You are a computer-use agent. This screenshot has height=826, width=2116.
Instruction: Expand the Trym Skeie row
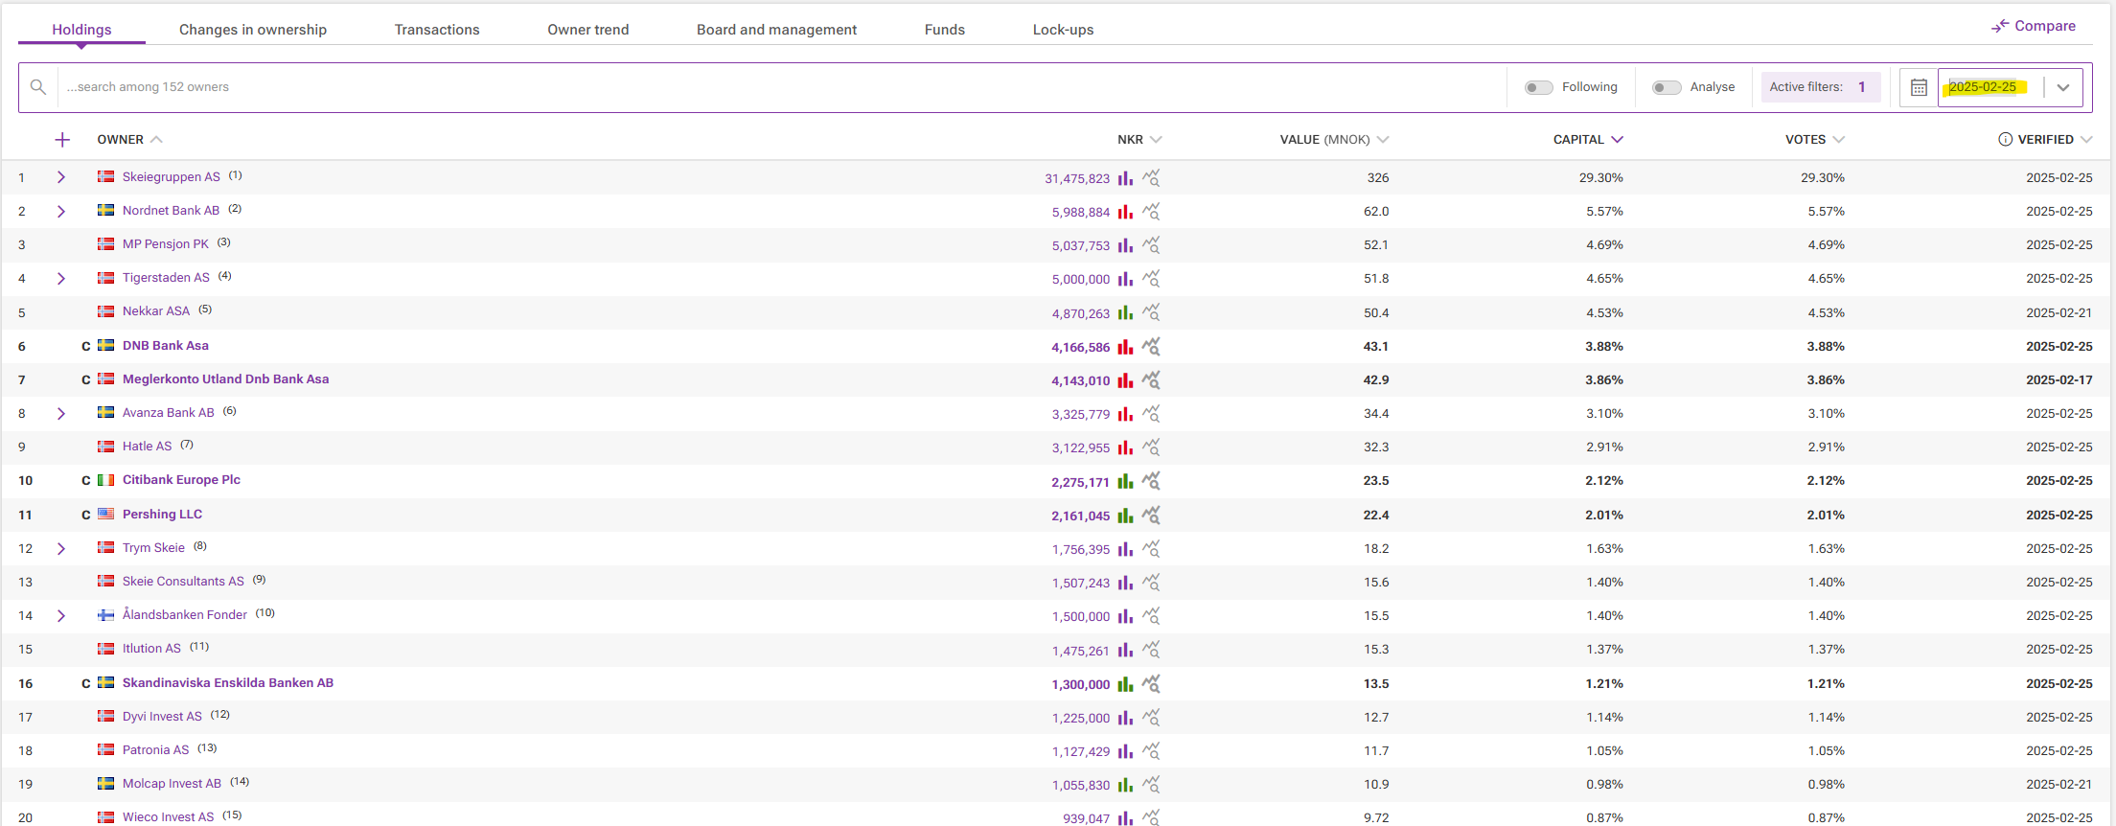(61, 549)
